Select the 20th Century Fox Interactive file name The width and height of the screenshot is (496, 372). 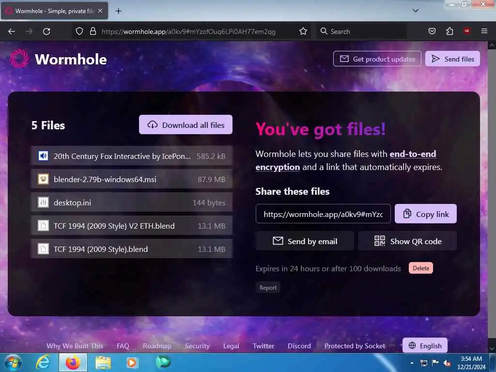pyautogui.click(x=122, y=156)
